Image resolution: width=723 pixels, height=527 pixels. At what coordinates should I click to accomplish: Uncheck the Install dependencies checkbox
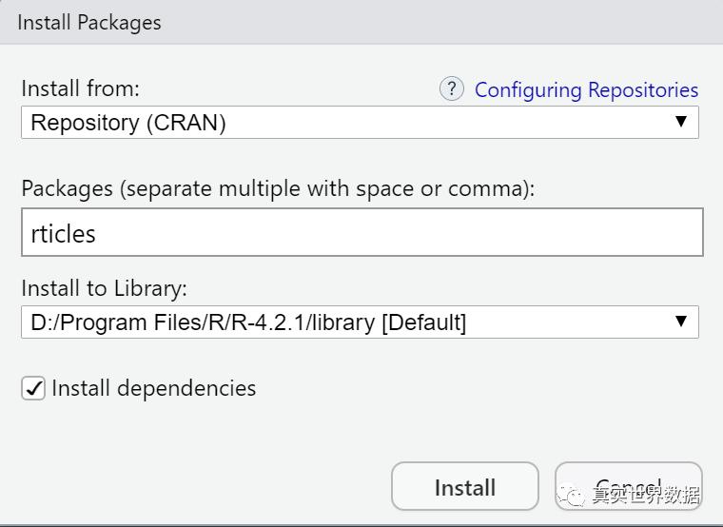33,388
